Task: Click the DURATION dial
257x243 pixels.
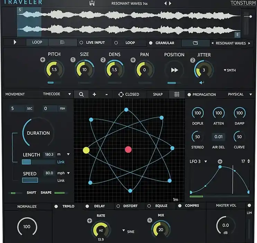Action: (38, 132)
